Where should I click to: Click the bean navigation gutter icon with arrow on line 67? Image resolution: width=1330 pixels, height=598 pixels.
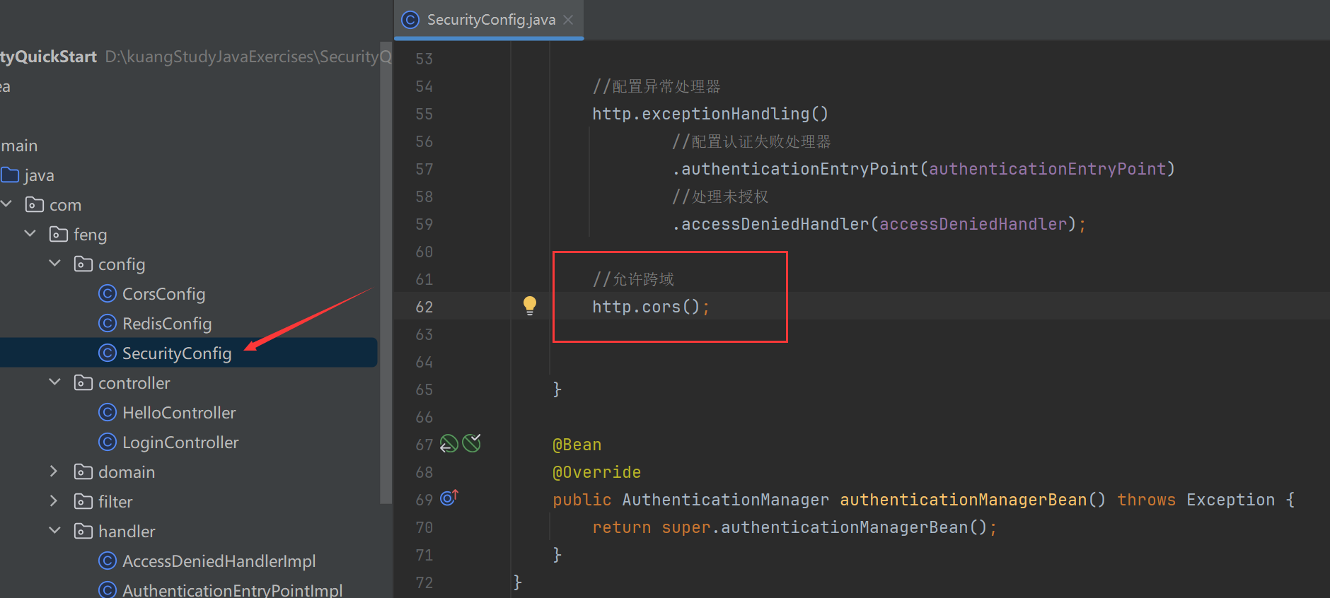click(449, 444)
